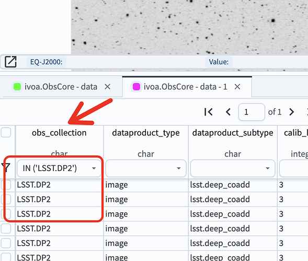Click the green color swatch on the data tab
Image resolution: width=308 pixels, height=261 pixels.
(x=17, y=87)
